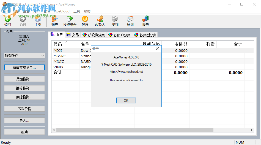This screenshot has height=145, width=261.
Task: Switch to By Investment (按投资分类) tab
Action: (x=94, y=35)
